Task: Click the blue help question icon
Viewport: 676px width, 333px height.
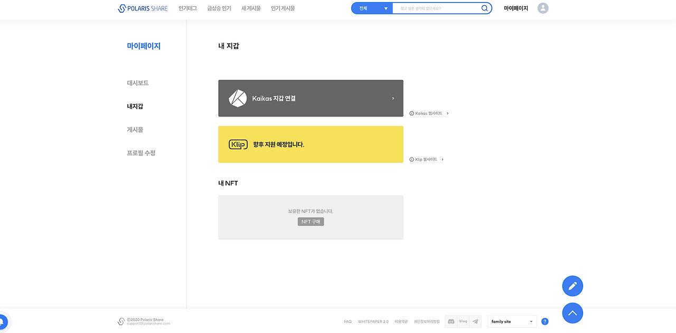Action: [545, 321]
